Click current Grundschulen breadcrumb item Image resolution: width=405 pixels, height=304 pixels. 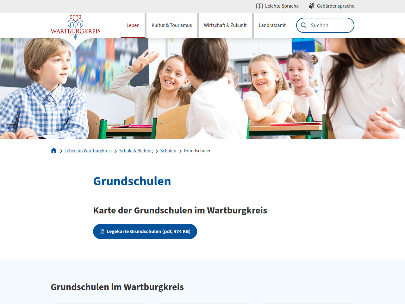197,151
